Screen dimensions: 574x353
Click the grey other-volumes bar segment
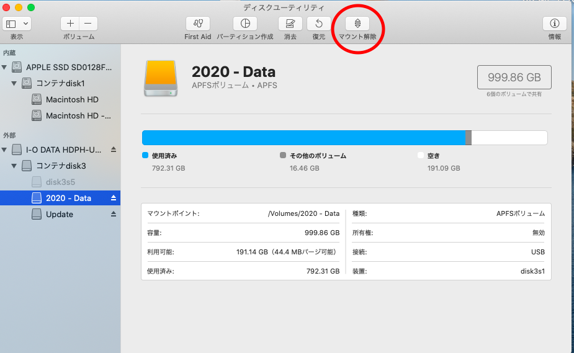[x=469, y=138]
